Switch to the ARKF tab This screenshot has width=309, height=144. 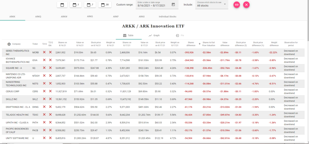[x=116, y=17]
